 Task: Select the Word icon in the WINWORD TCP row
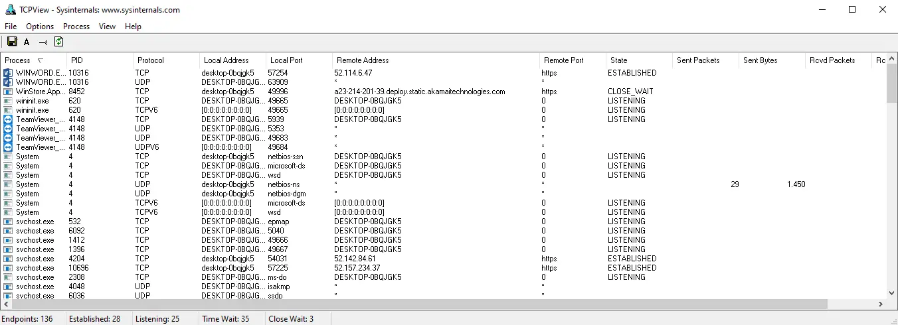8,73
